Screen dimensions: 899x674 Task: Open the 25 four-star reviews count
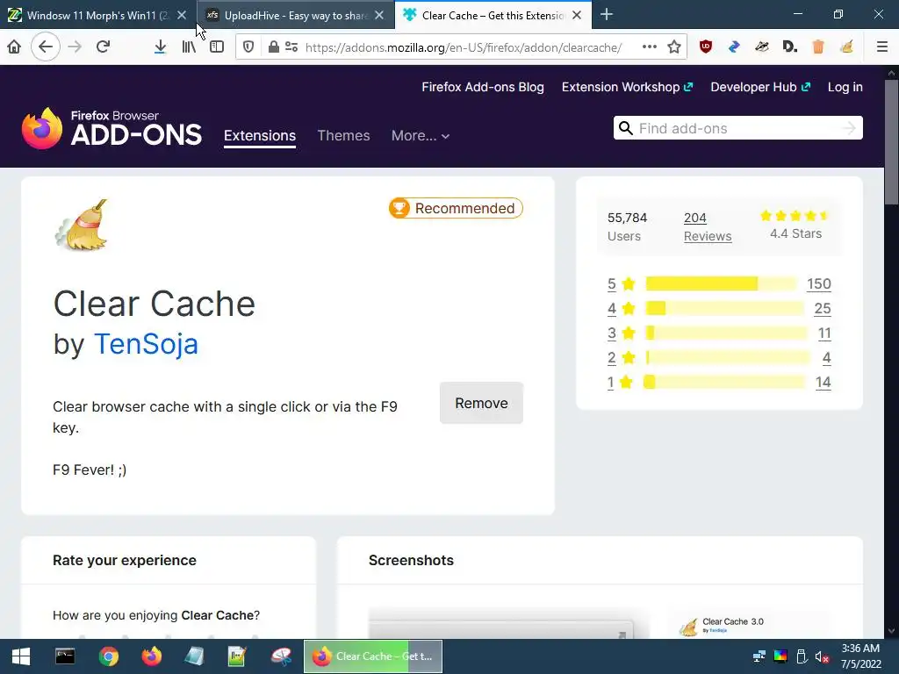(822, 308)
